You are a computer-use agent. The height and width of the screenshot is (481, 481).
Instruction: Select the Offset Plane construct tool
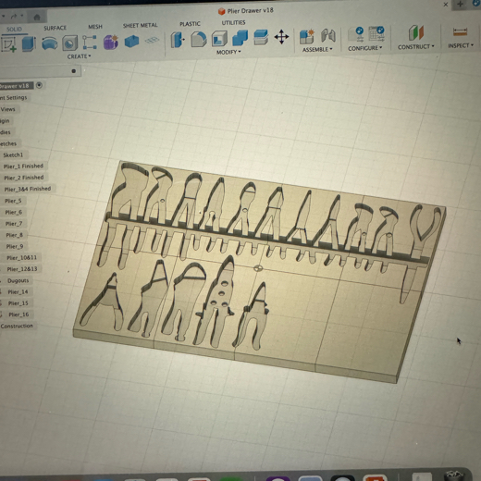[416, 32]
